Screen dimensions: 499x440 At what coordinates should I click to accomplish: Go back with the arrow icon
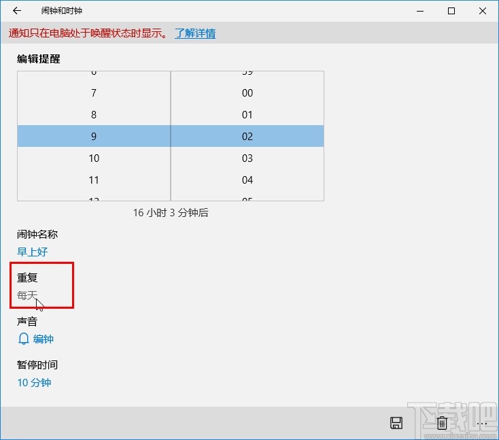(x=17, y=11)
